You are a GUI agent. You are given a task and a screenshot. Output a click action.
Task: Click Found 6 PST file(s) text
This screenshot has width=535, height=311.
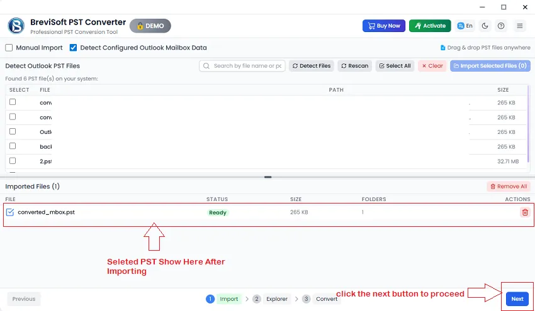point(52,79)
